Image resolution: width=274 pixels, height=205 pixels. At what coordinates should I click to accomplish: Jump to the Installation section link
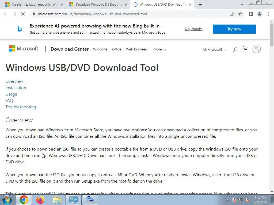click(x=16, y=88)
